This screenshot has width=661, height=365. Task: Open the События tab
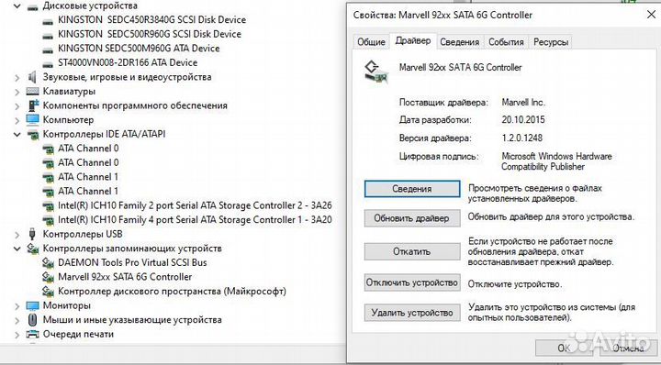tap(506, 42)
